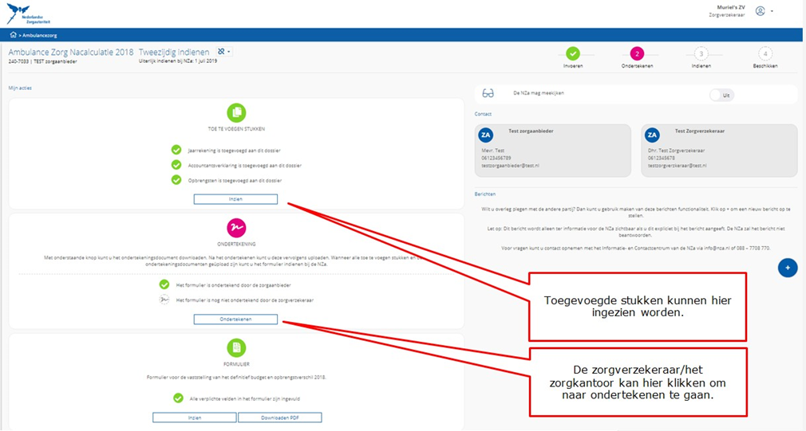Screen dimensions: 806x431
Task: Click the Downloaden PDF button
Action: coord(279,417)
